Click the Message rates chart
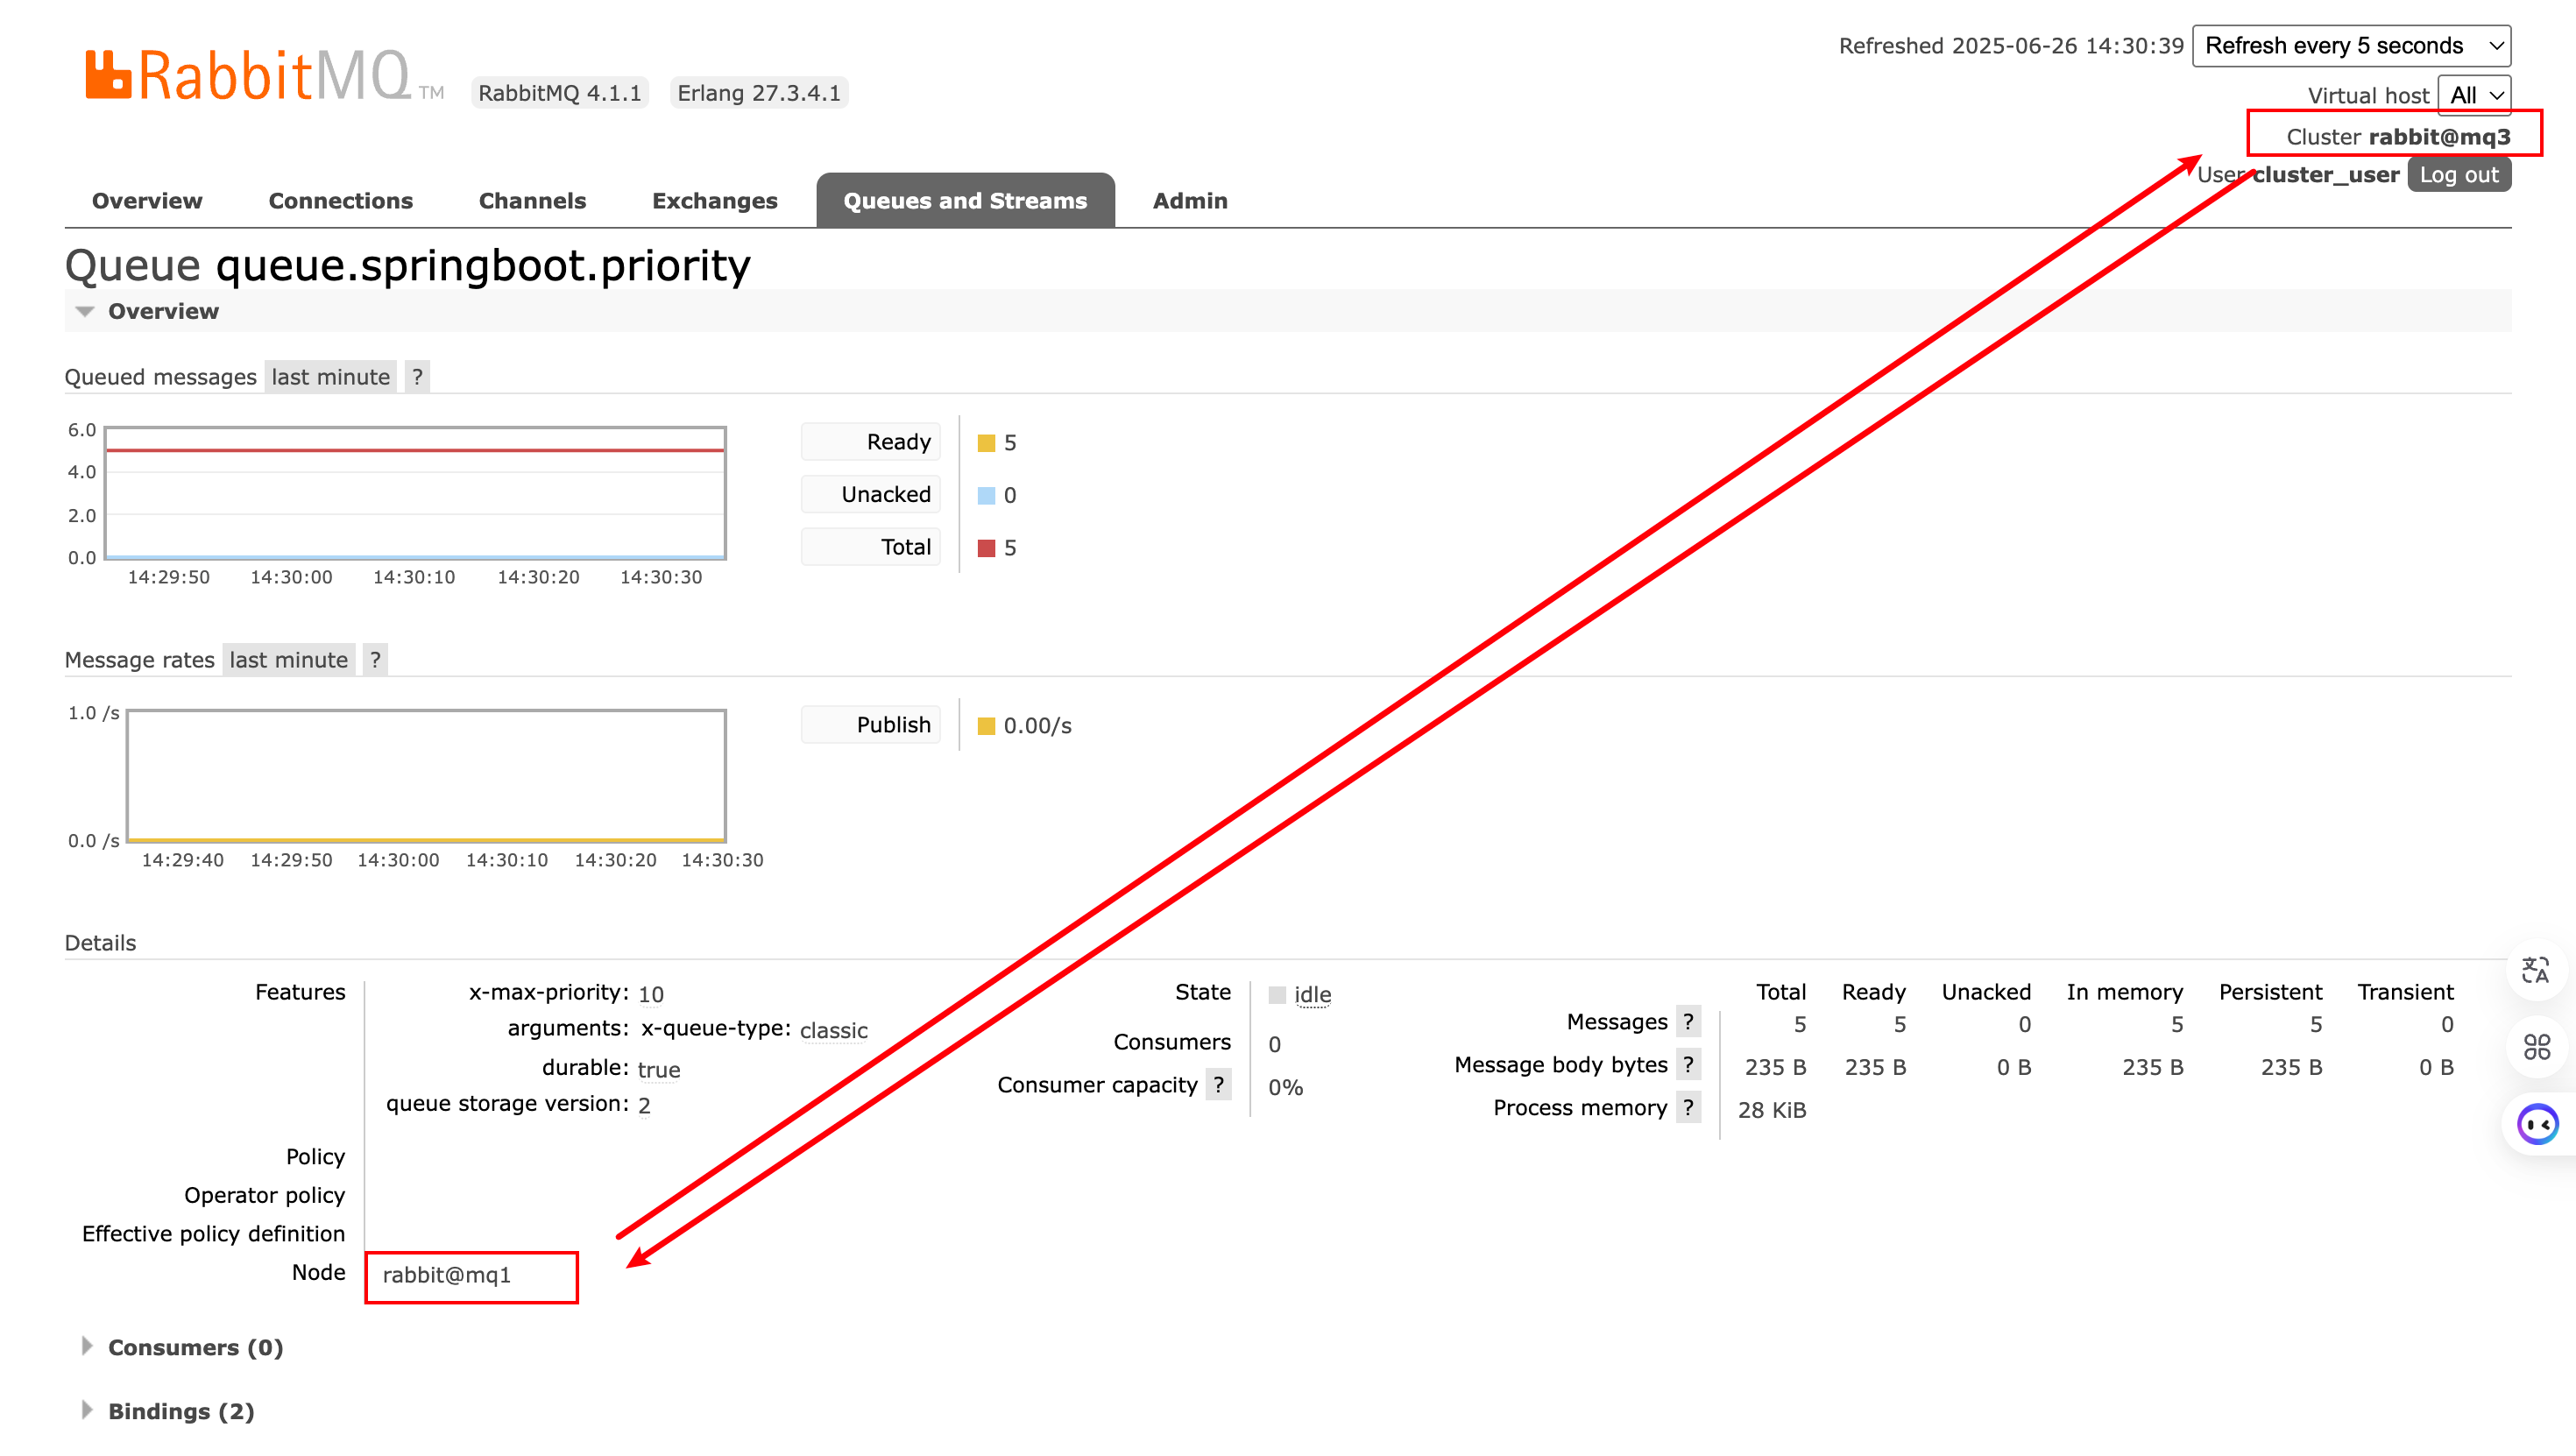 pyautogui.click(x=426, y=776)
